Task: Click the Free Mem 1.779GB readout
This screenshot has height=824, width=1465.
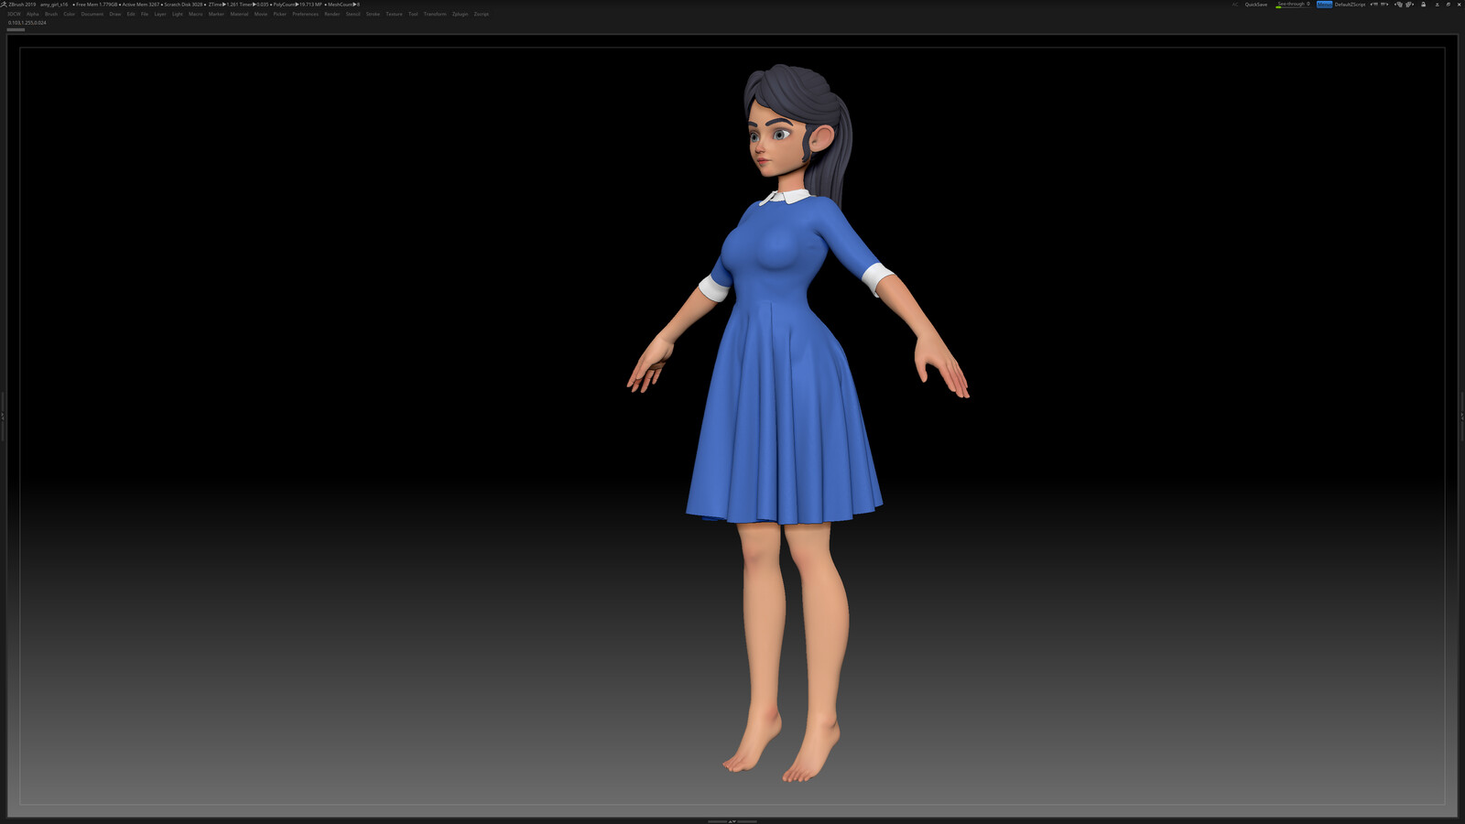Action: pos(96,5)
